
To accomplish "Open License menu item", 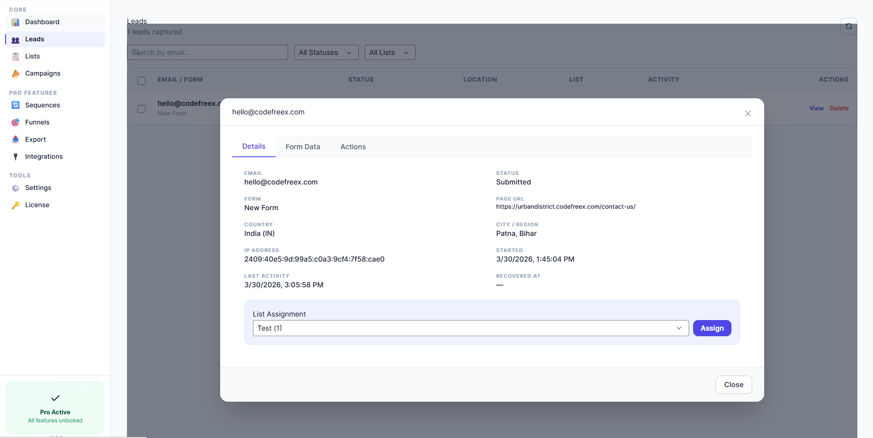I will pyautogui.click(x=55, y=205).
